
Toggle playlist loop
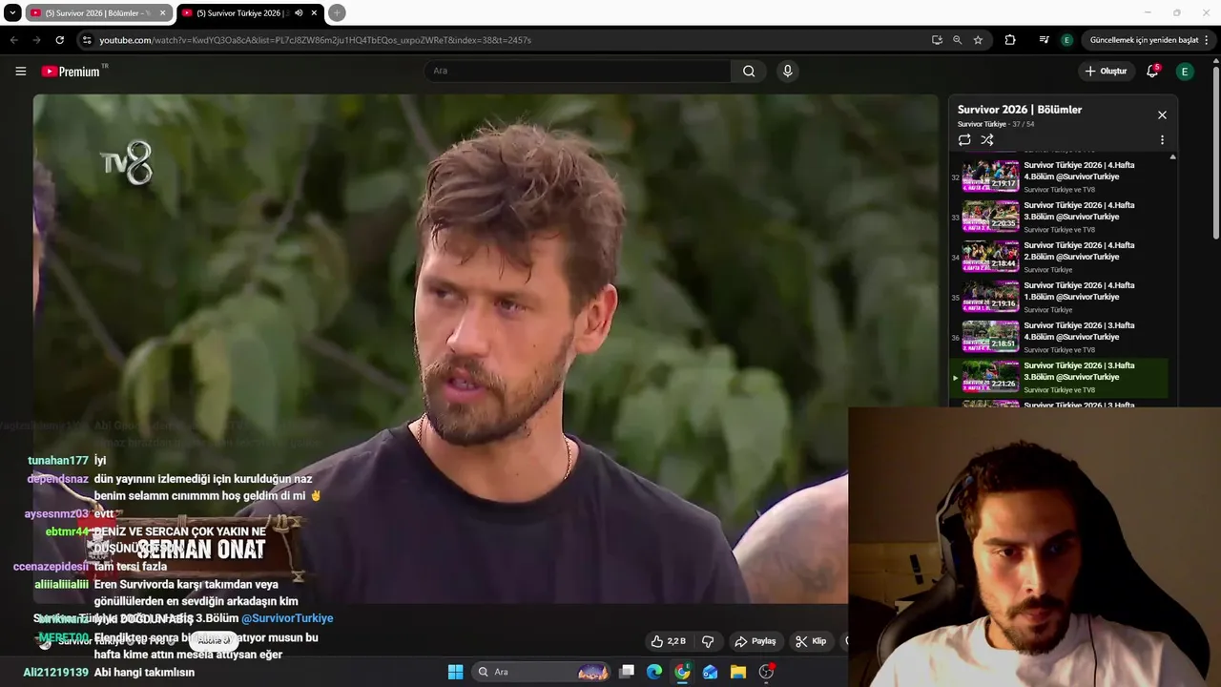pyautogui.click(x=964, y=139)
